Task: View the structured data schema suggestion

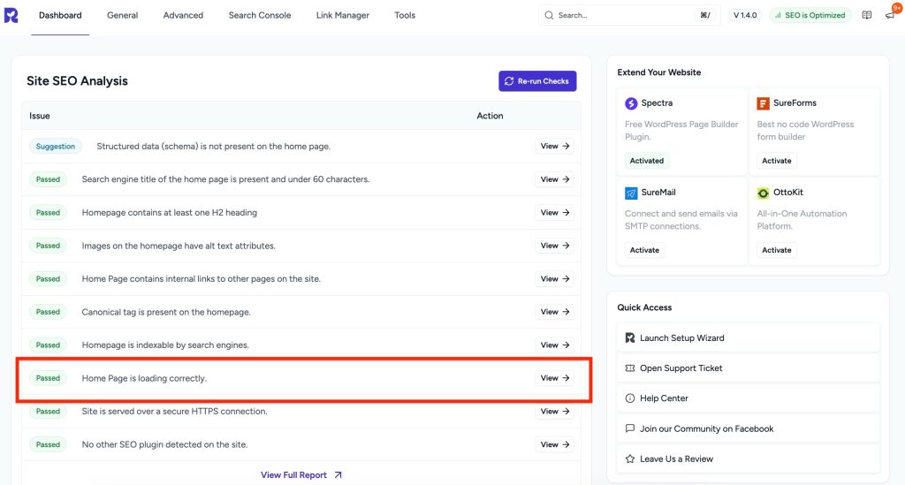Action: (x=554, y=146)
